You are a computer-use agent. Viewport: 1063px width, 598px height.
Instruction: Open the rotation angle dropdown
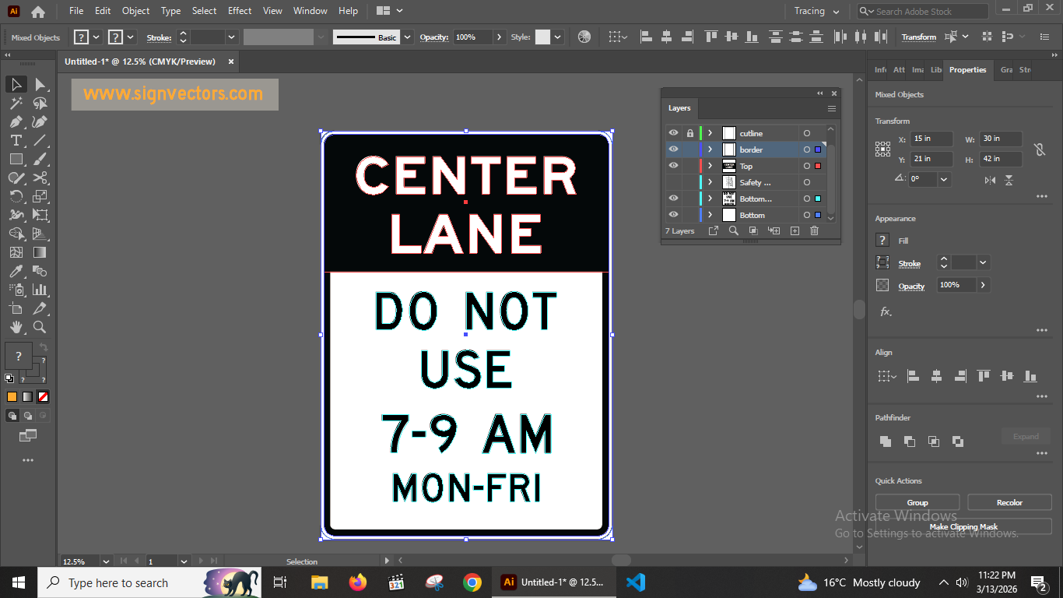pos(944,179)
